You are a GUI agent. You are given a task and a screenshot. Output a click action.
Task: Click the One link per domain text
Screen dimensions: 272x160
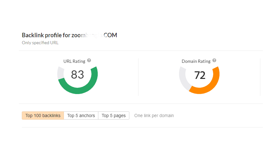click(x=154, y=116)
